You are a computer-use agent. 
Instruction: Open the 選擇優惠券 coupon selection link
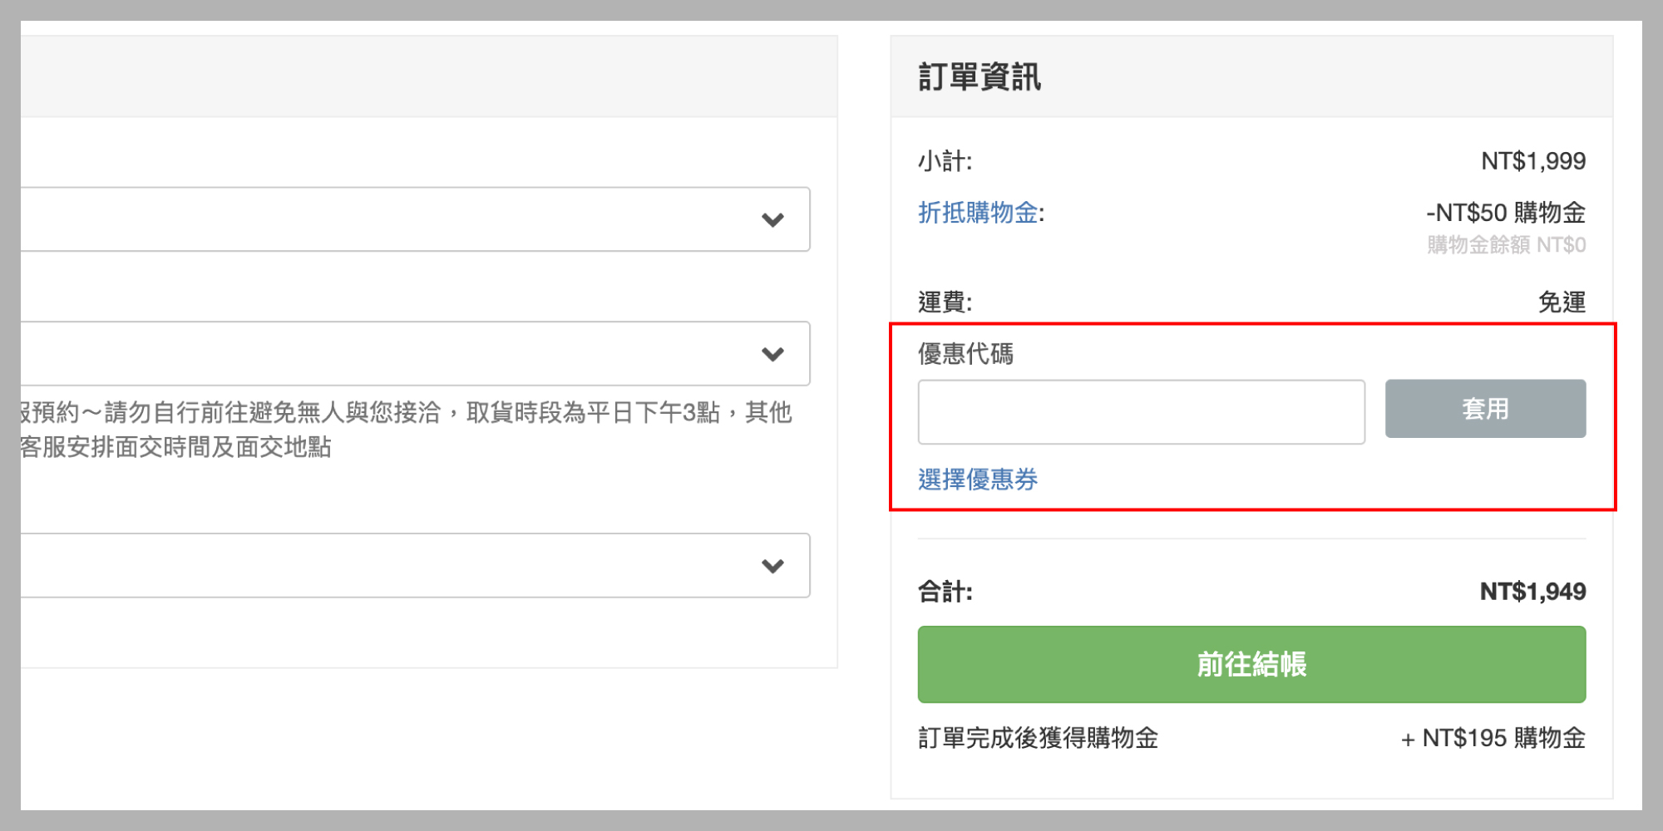pos(978,479)
